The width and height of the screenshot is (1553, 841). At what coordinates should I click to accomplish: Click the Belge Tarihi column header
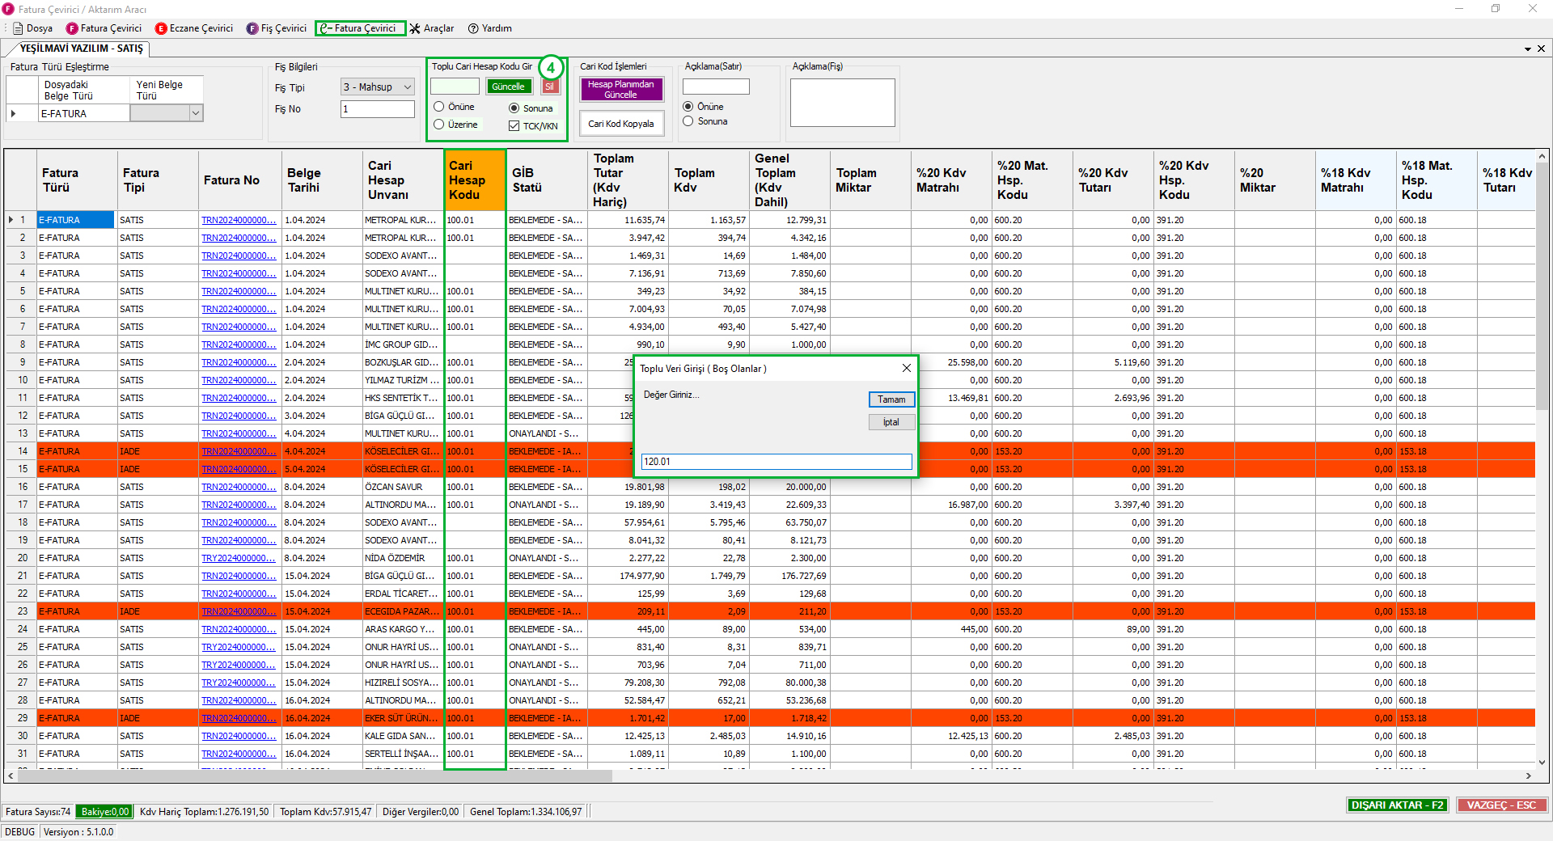tap(321, 180)
